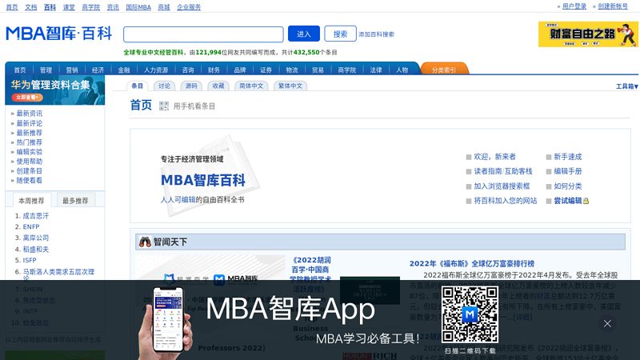Viewport: 640px width, 360px height.
Task: Open 文档 in the top link bar
Action: click(31, 7)
